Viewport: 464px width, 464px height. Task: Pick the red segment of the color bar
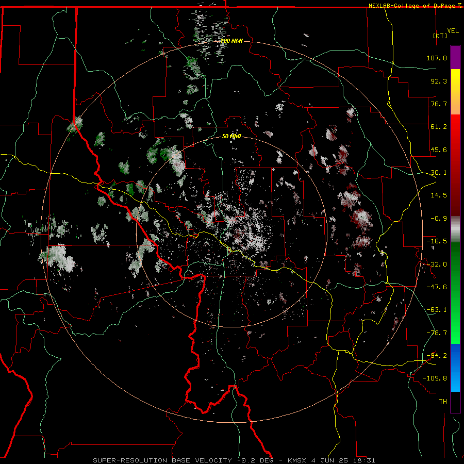click(x=455, y=165)
